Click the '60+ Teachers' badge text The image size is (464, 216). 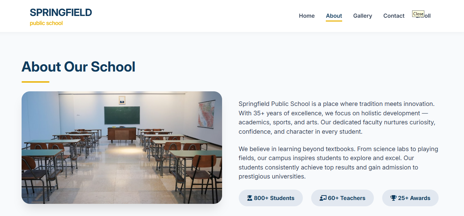point(346,198)
